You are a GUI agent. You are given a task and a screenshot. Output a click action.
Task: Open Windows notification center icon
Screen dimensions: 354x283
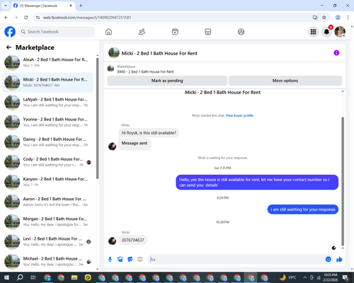[x=346, y=277]
